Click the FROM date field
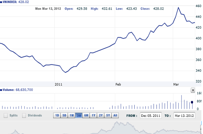 151,116
